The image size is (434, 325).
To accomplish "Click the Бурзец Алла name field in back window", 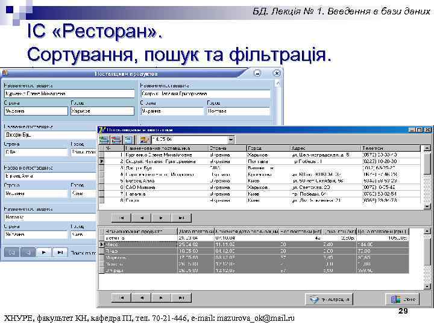I will 51,176.
